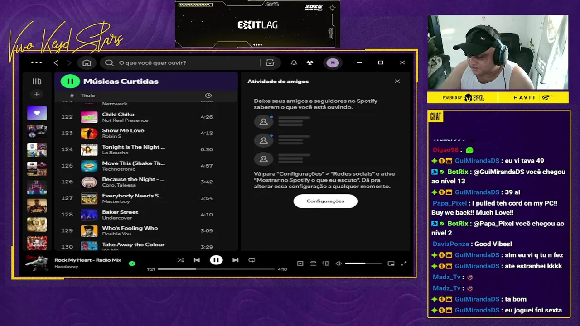Enter full screen player
The height and width of the screenshot is (326, 580).
[x=404, y=264]
